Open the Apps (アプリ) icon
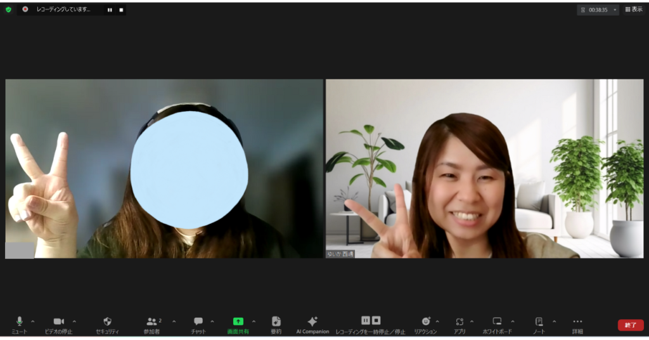This screenshot has height=340, width=649. (459, 322)
